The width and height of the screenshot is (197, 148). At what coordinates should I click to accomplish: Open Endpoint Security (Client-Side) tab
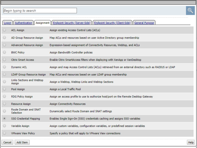(x=113, y=23)
